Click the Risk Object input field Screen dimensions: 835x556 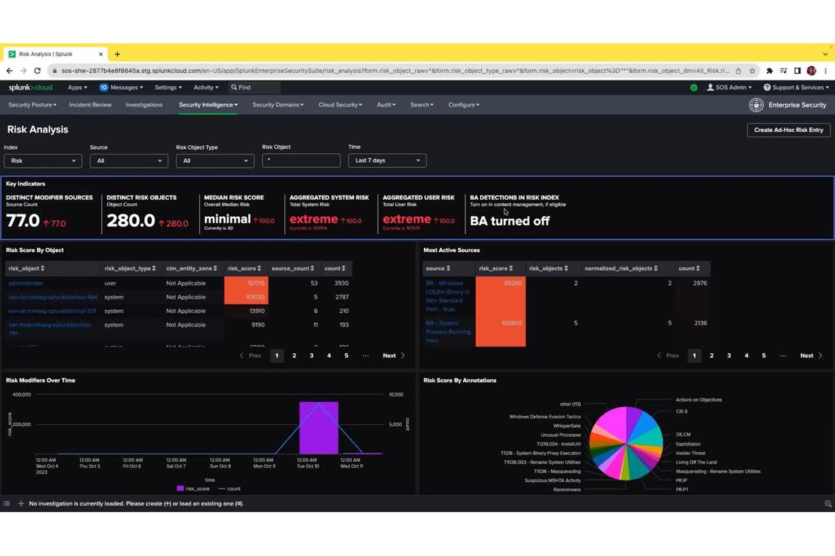point(301,161)
